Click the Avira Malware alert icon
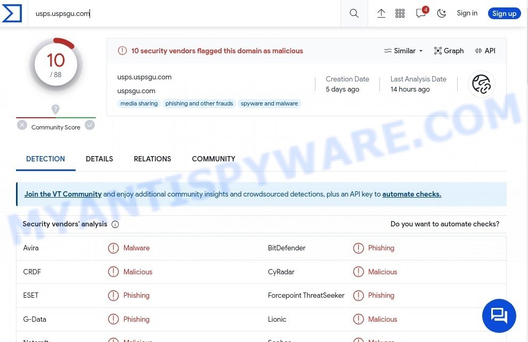 point(113,248)
